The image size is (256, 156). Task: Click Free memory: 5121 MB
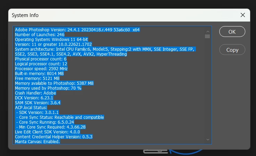pos(37,79)
